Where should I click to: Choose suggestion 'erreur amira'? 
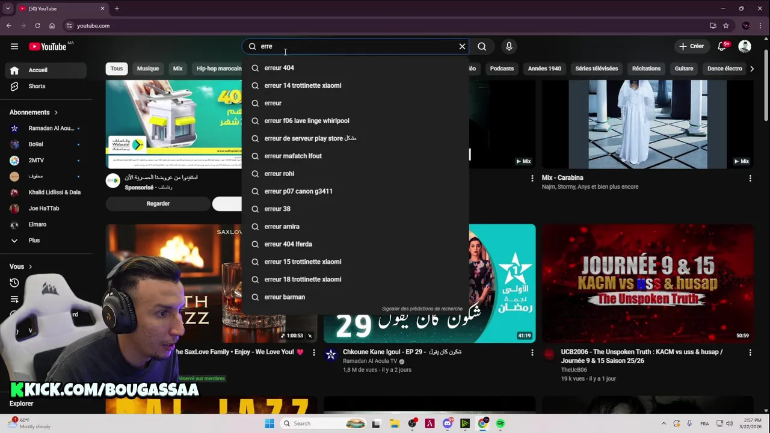pyautogui.click(x=355, y=227)
